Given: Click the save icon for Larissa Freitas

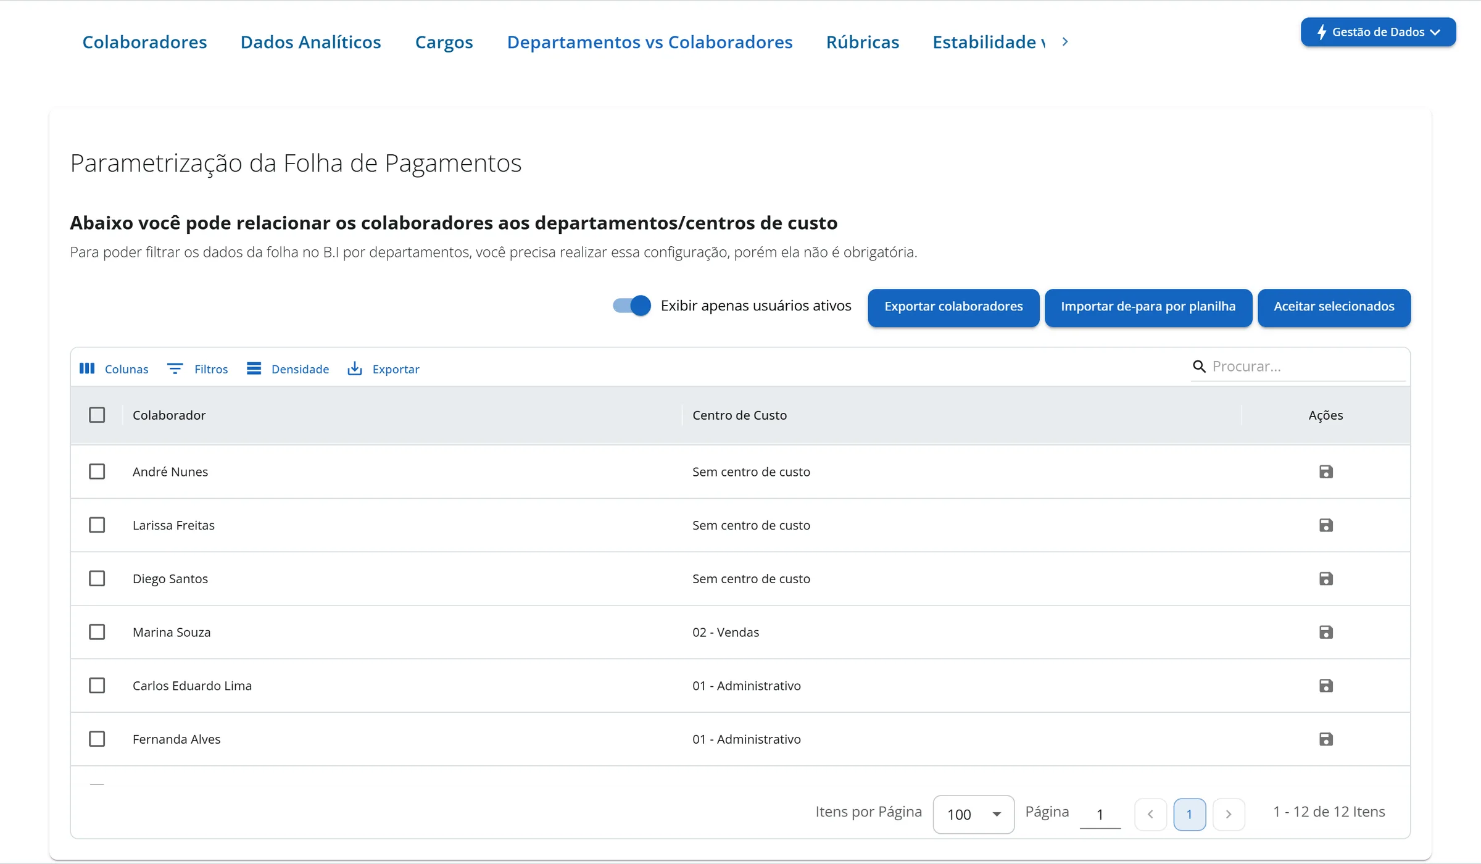Looking at the screenshot, I should coord(1325,525).
